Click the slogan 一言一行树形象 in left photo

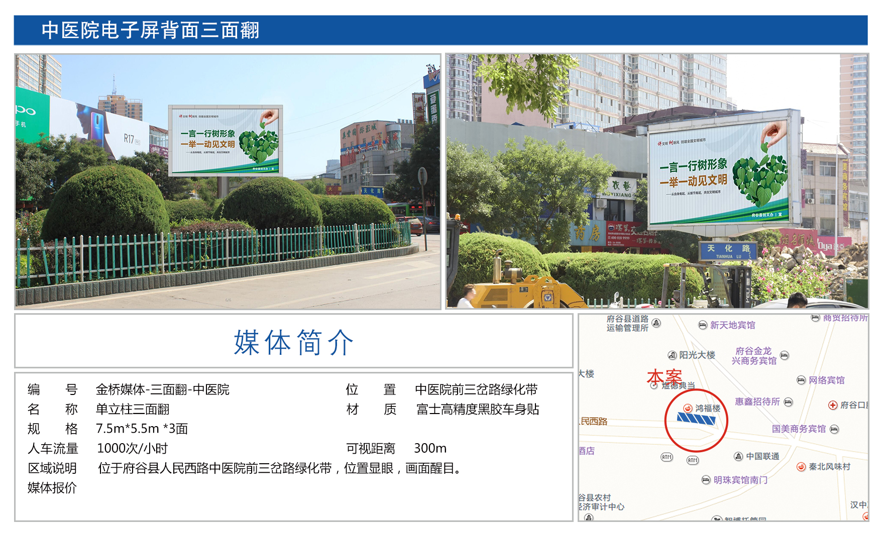(x=208, y=134)
